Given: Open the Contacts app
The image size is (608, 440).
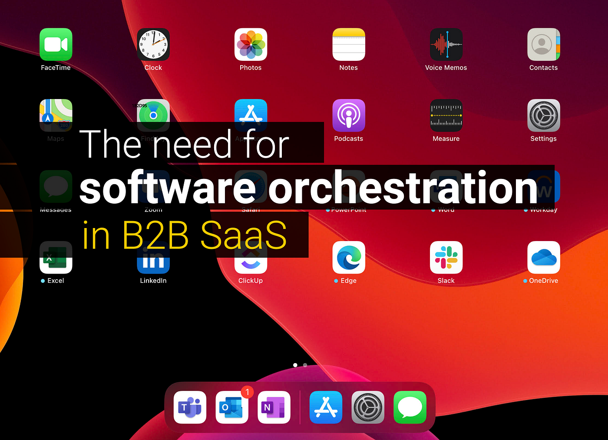Looking at the screenshot, I should [543, 44].
